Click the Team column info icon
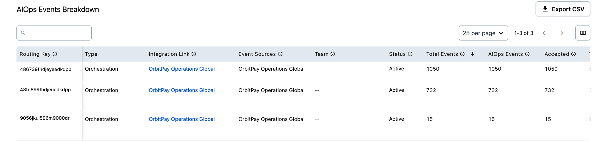This screenshot has width=602, height=142. (x=333, y=54)
